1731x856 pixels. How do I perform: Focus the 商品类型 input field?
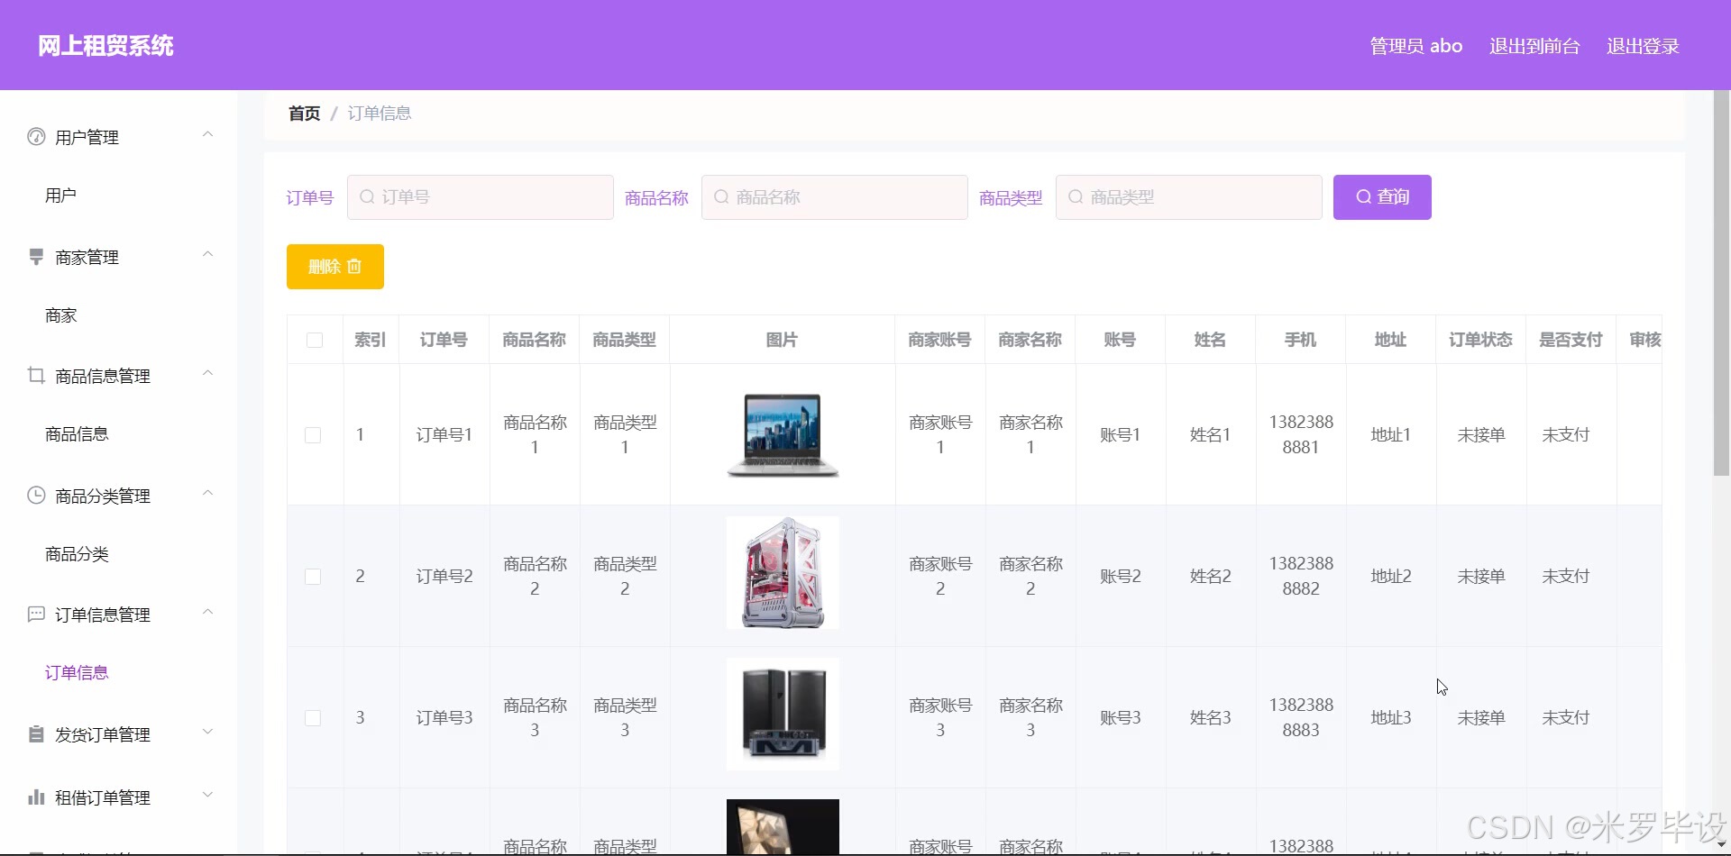click(x=1189, y=197)
